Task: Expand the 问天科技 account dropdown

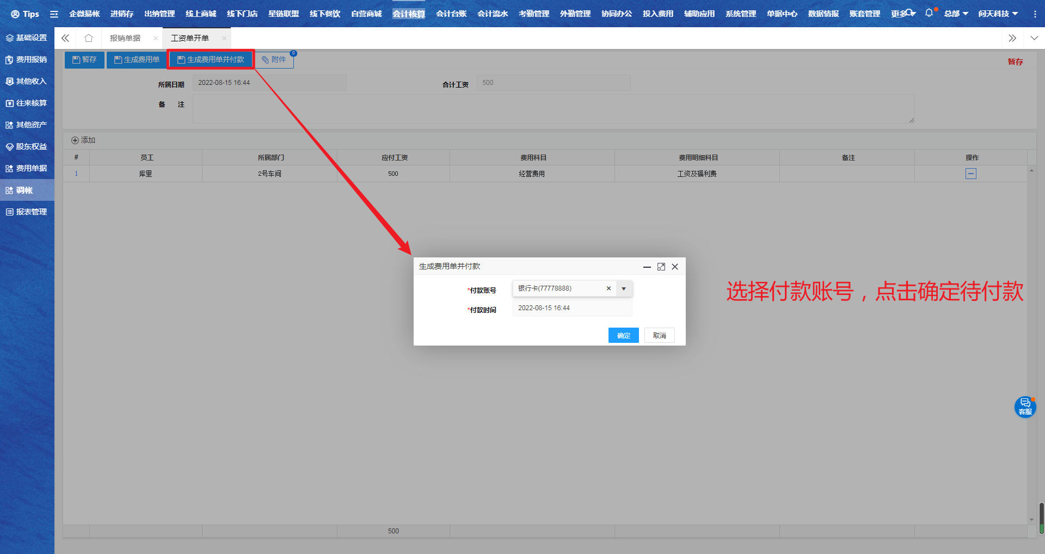Action: click(998, 14)
